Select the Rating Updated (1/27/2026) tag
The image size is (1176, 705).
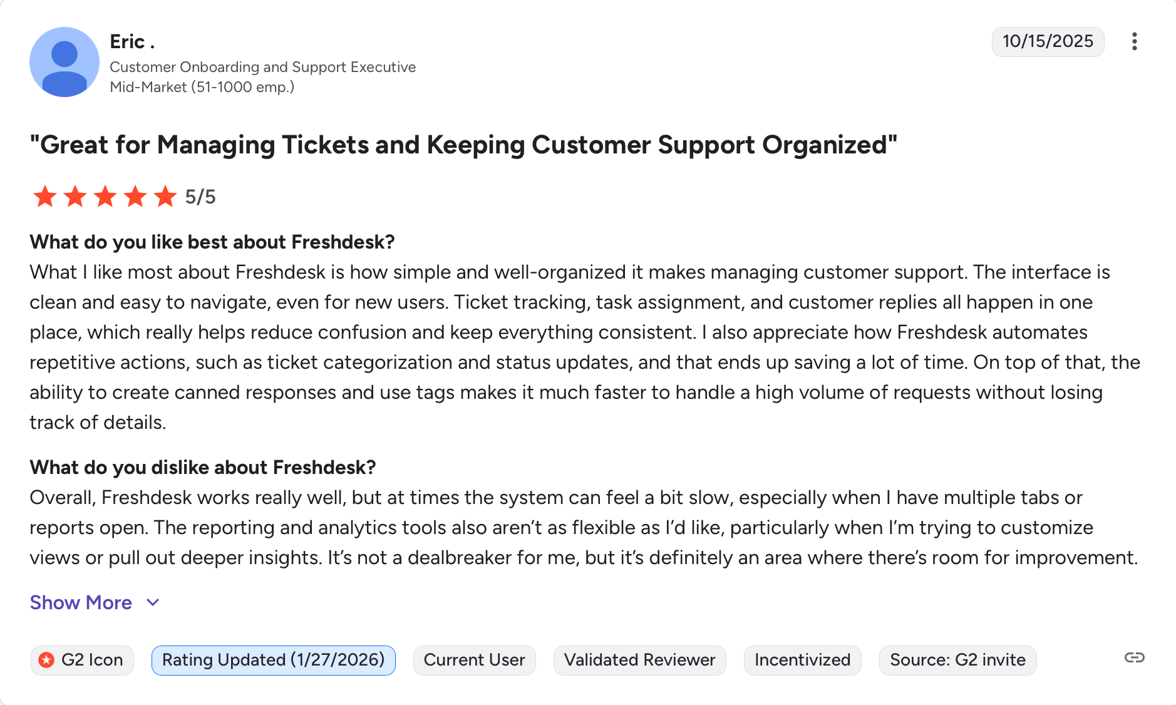click(273, 660)
